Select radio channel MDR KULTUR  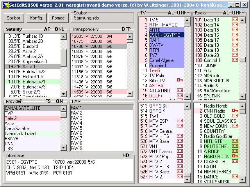216,81
